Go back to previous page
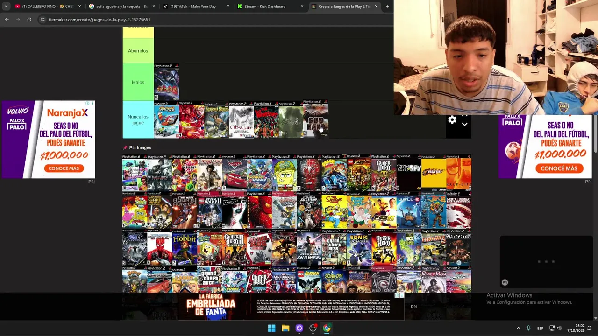 coord(7,20)
